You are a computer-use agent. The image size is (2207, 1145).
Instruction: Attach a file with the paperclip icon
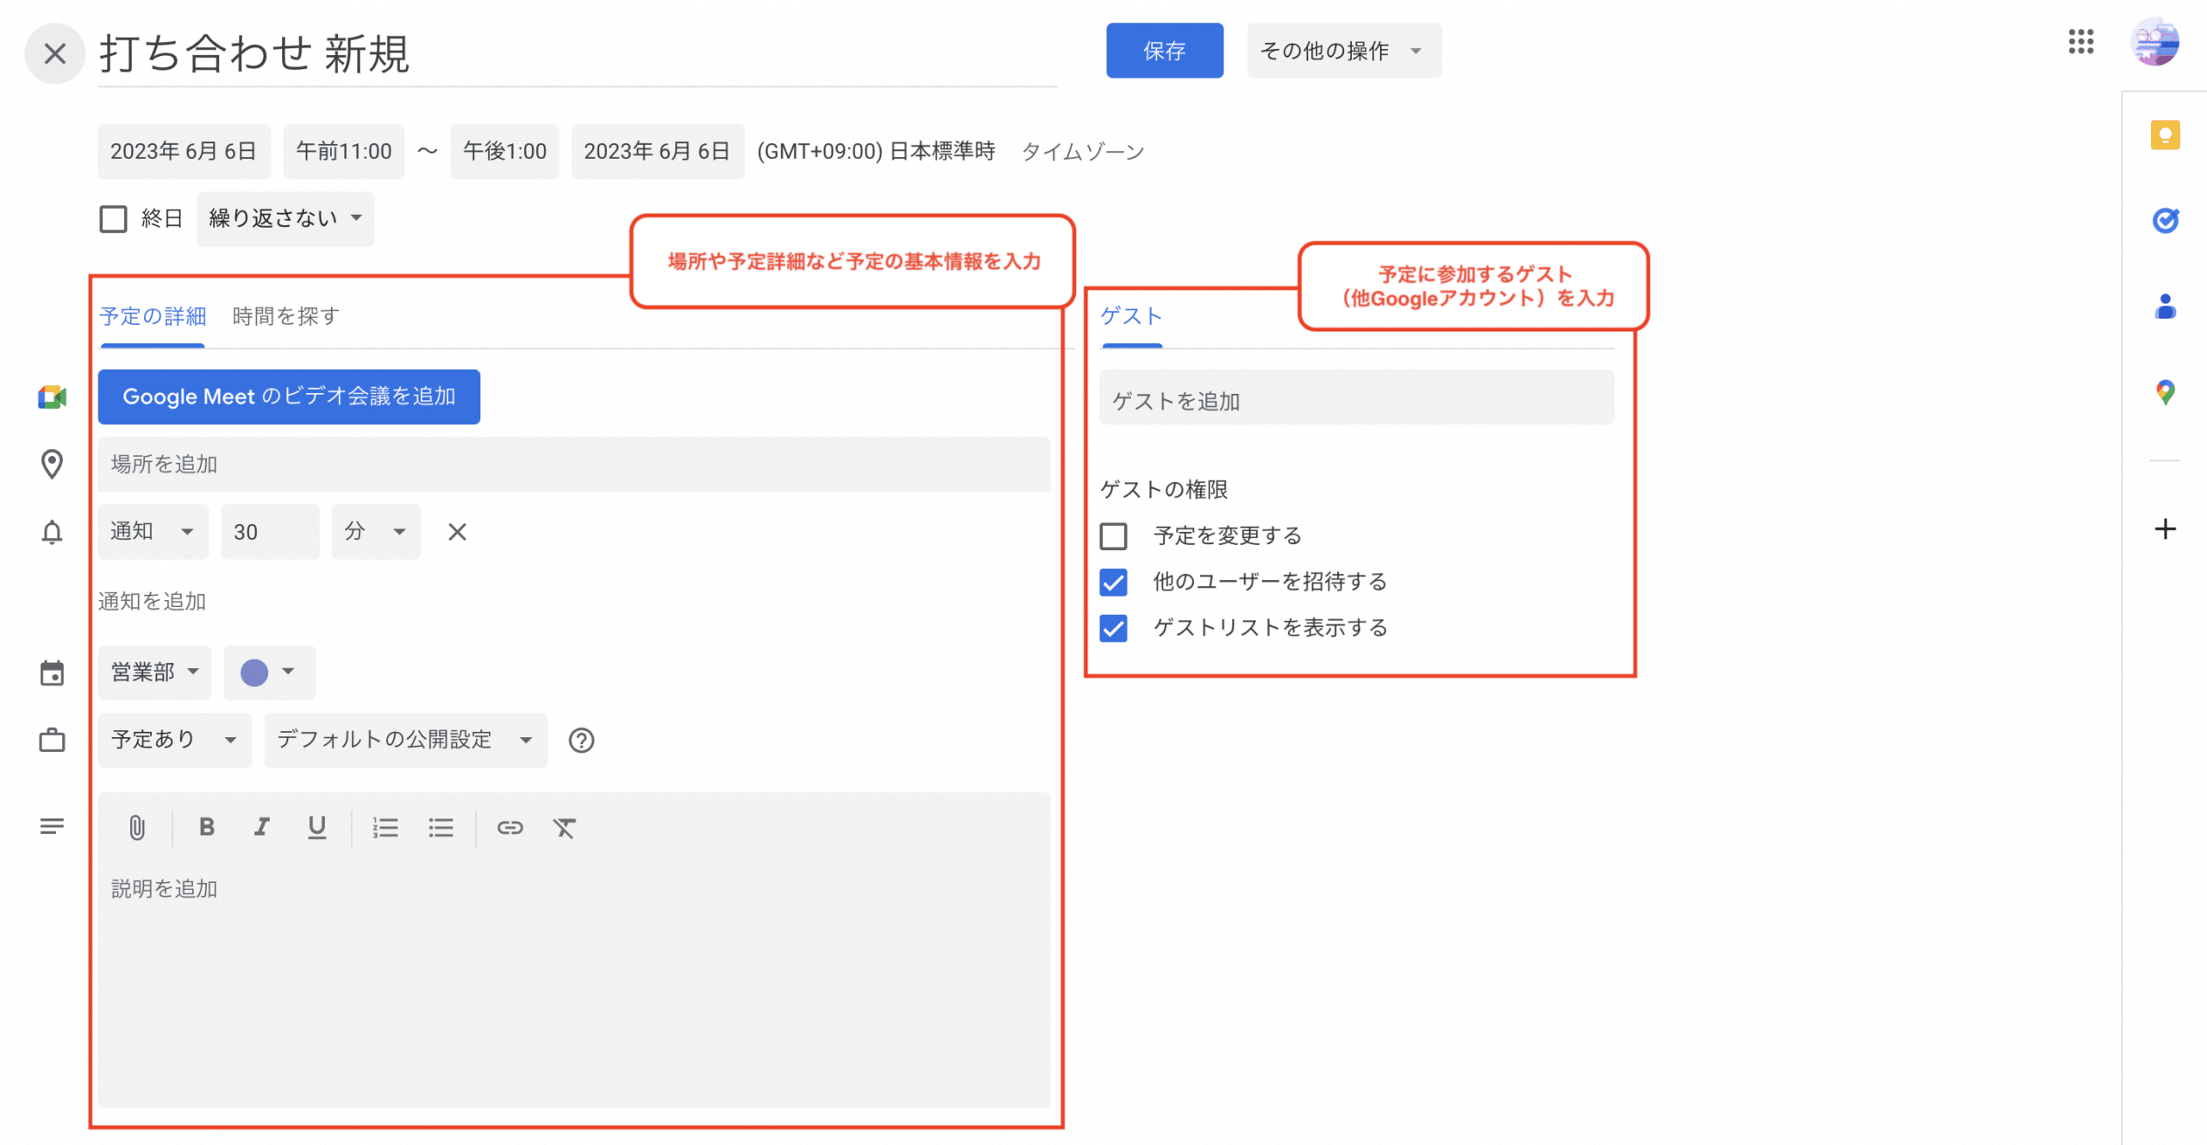(x=137, y=828)
